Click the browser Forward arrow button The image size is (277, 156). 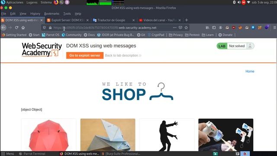coord(10,28)
